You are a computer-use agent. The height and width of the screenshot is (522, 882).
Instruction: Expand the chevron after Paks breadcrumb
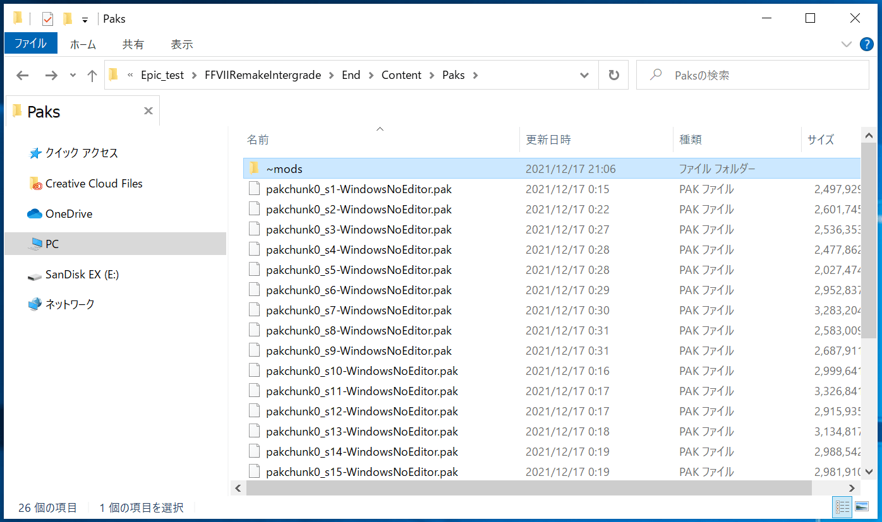[x=475, y=75]
